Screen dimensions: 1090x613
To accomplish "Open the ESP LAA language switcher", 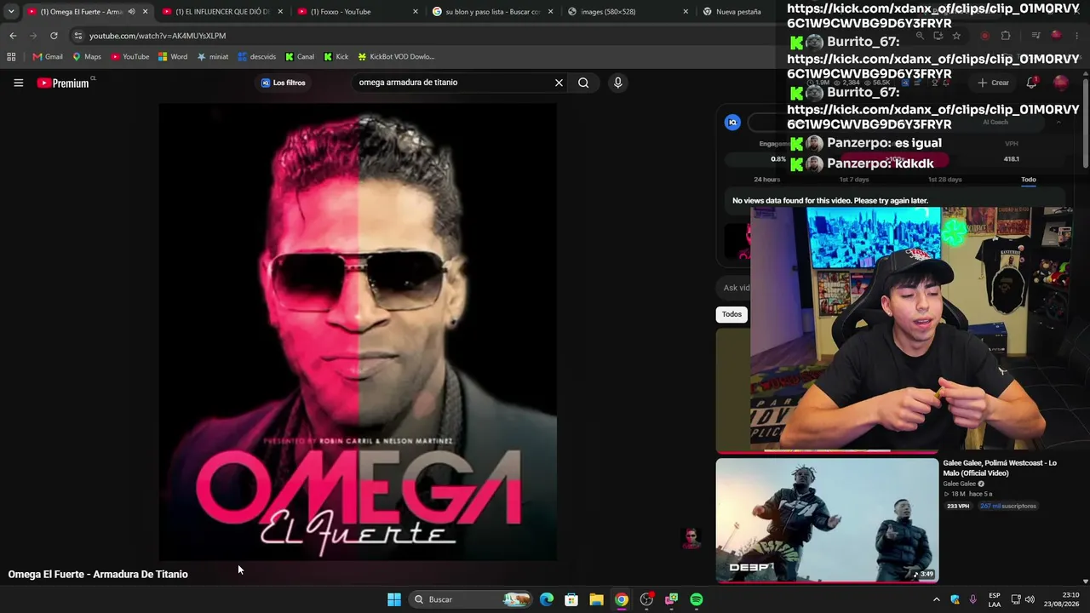I will click(995, 599).
